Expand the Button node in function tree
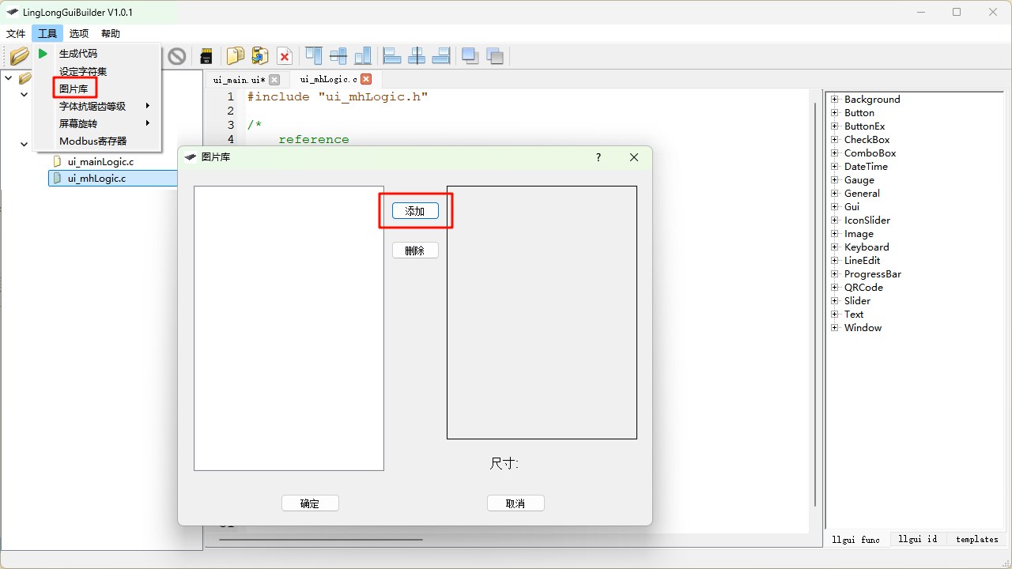The image size is (1012, 569). pyautogui.click(x=834, y=113)
